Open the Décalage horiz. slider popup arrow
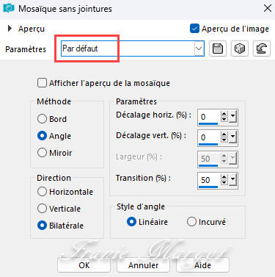 232,117
